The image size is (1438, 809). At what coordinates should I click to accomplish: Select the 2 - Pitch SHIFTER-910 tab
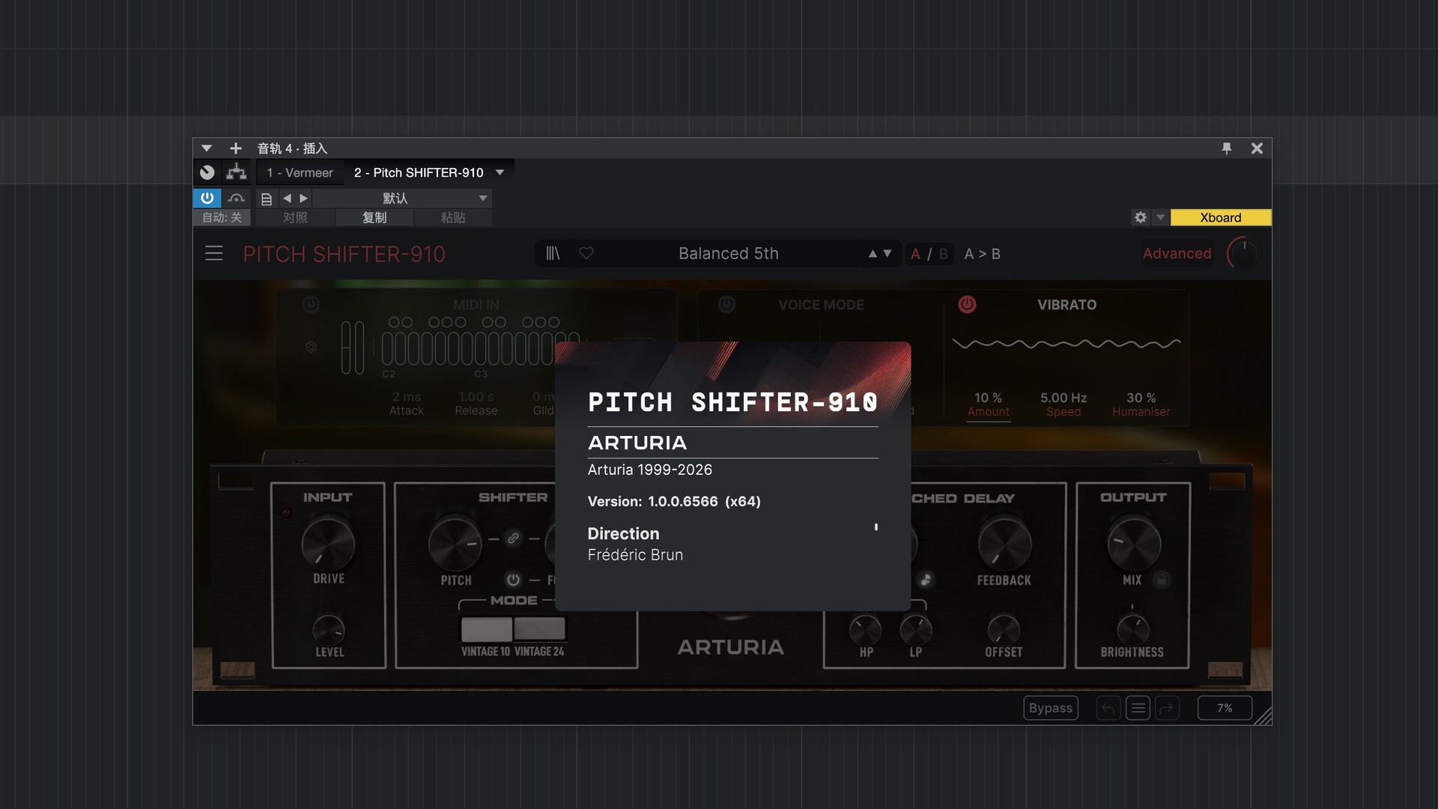tap(419, 172)
